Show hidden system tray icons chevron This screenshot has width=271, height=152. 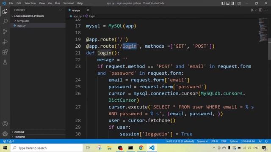point(214,148)
